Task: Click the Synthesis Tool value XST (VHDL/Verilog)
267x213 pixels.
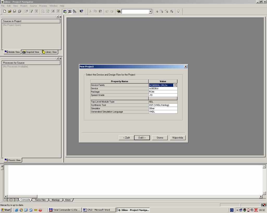Action: [x=163, y=105]
